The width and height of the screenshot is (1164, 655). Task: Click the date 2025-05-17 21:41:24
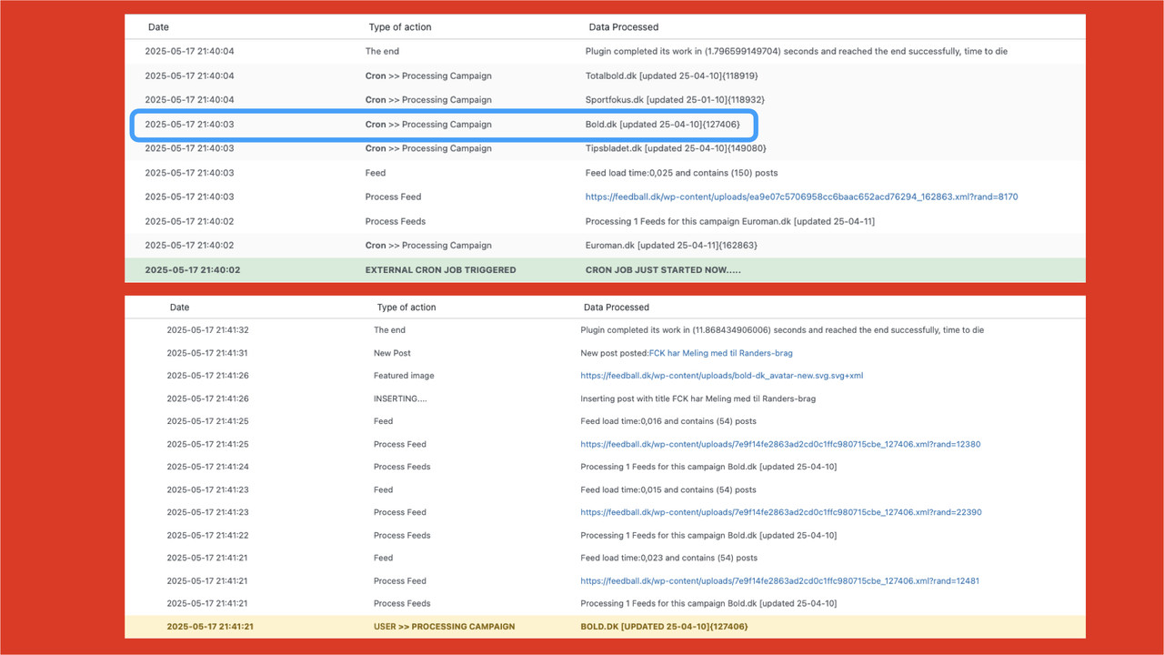(207, 467)
